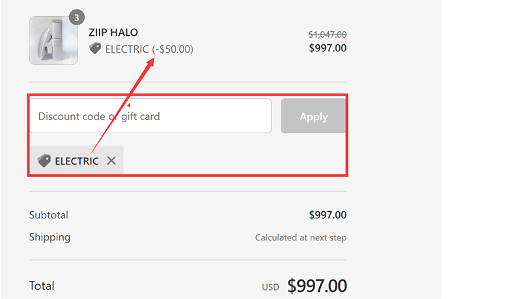Click the crossed-out $1,047.00 price
The width and height of the screenshot is (521, 299).
(x=327, y=34)
